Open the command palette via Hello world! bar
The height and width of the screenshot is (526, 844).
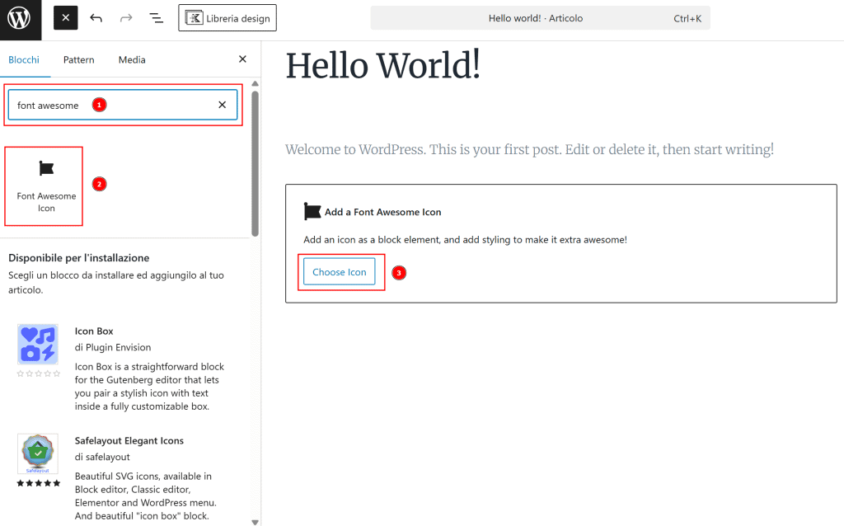click(540, 16)
